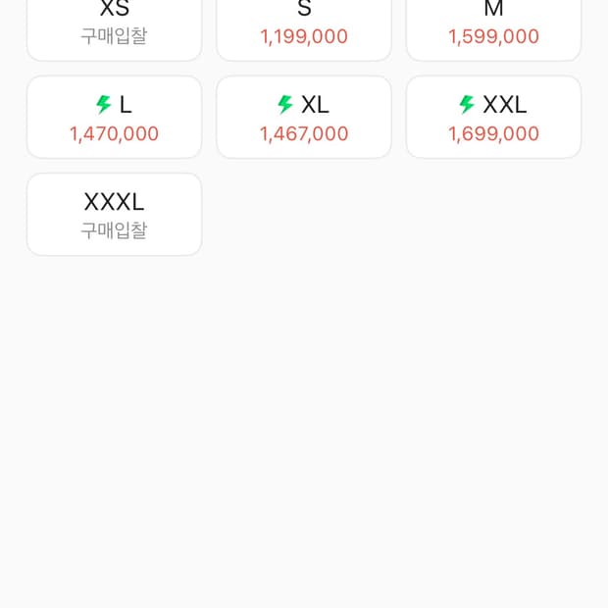Select the XS size option
This screenshot has height=608, width=608.
click(115, 27)
